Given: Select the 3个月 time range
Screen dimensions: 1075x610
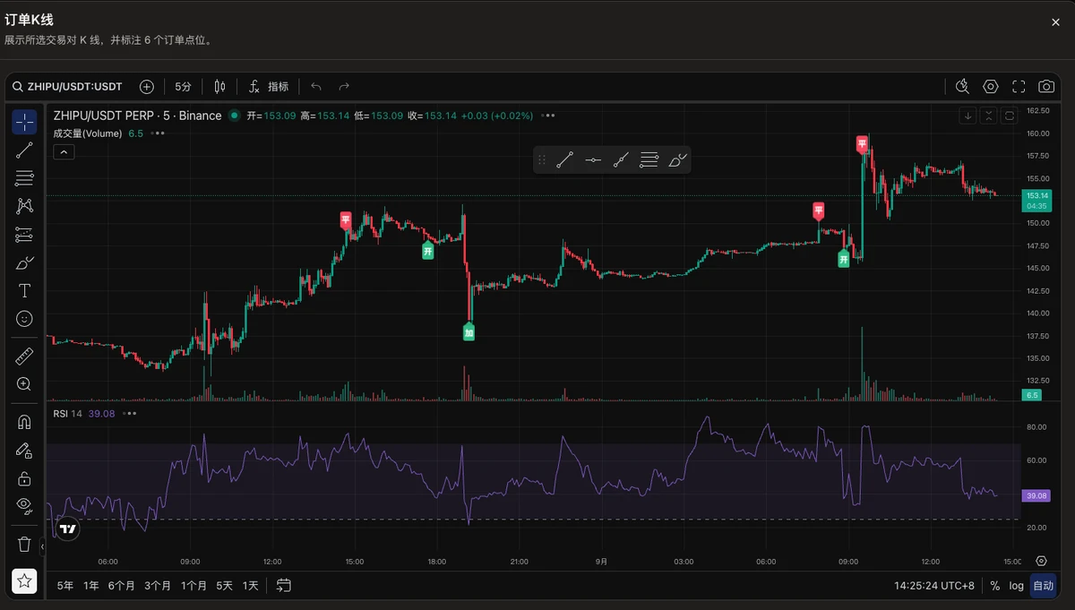Looking at the screenshot, I should [x=158, y=586].
